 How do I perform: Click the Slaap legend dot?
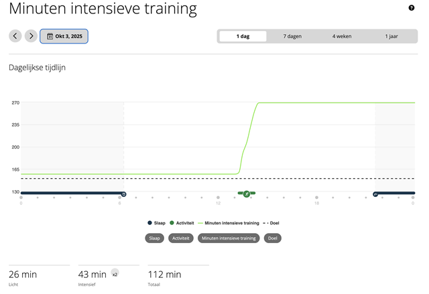pos(149,223)
